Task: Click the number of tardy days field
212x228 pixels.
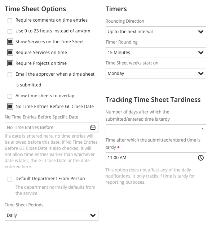Action: coord(156,130)
